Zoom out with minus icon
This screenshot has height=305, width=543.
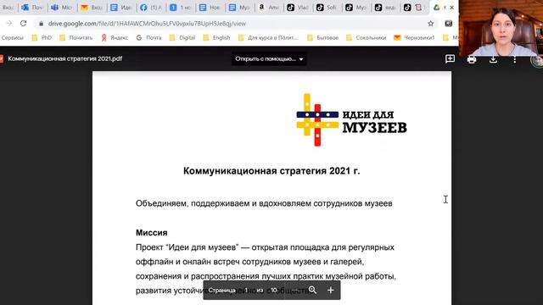(x=294, y=290)
